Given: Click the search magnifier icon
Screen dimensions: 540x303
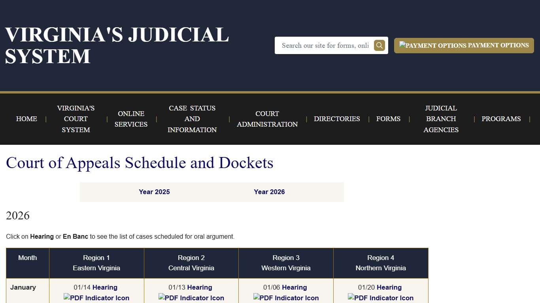Looking at the screenshot, I should click(379, 45).
